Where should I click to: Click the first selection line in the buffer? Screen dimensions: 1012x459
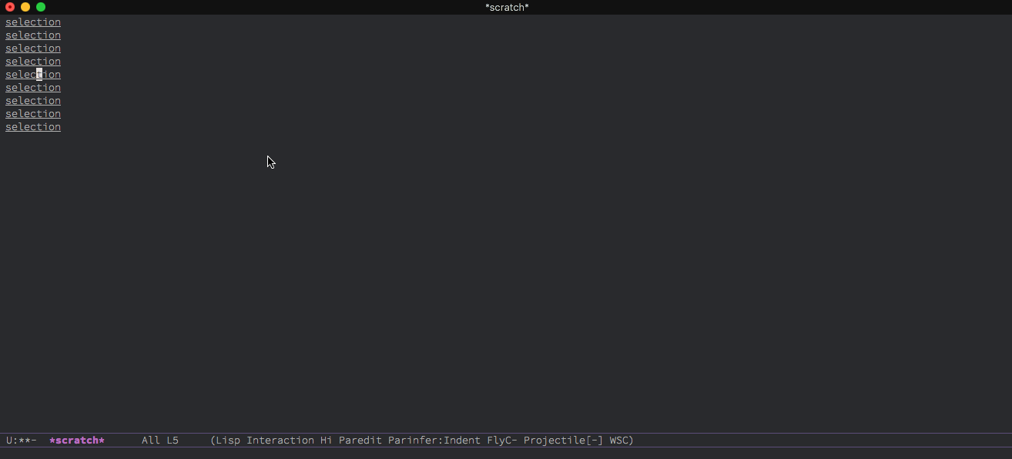click(x=33, y=22)
